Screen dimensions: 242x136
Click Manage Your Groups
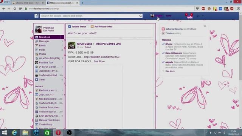[49, 120]
